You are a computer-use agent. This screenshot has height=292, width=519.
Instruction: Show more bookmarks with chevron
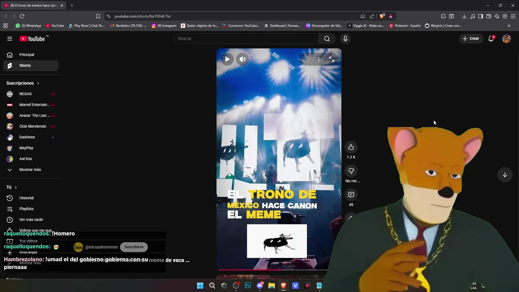point(509,26)
